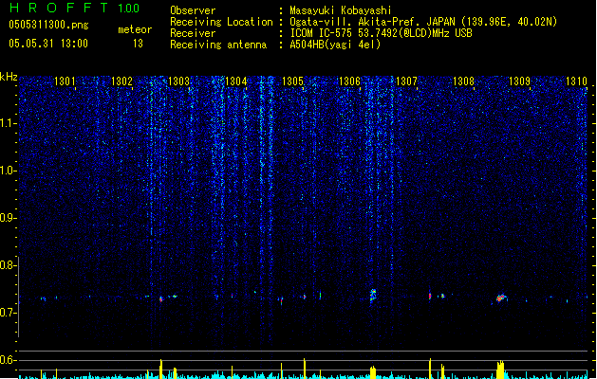Click the 1302 time marker

click(x=121, y=81)
